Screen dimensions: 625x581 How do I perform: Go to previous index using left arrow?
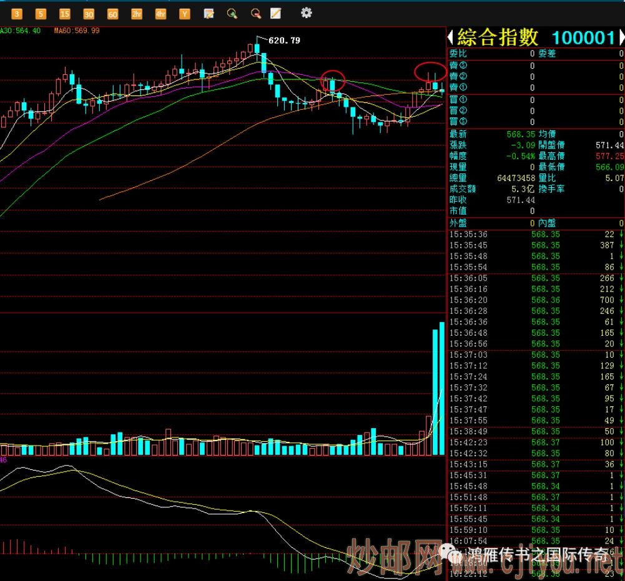[450, 37]
